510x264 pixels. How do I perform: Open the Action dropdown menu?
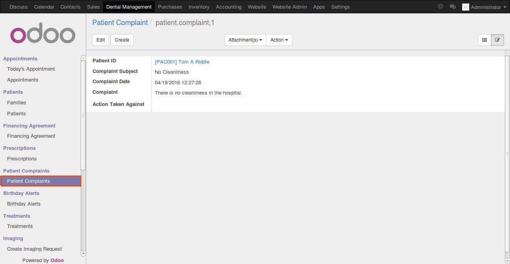click(x=279, y=40)
